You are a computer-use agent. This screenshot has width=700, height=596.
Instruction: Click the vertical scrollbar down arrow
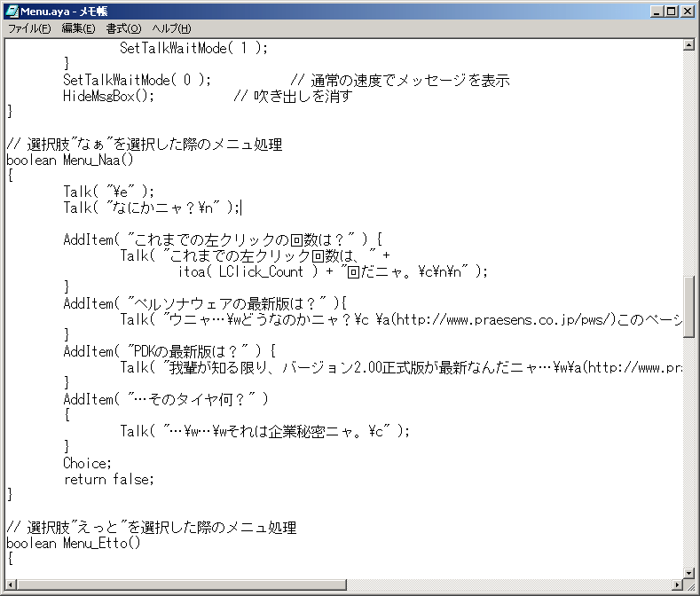point(688,573)
